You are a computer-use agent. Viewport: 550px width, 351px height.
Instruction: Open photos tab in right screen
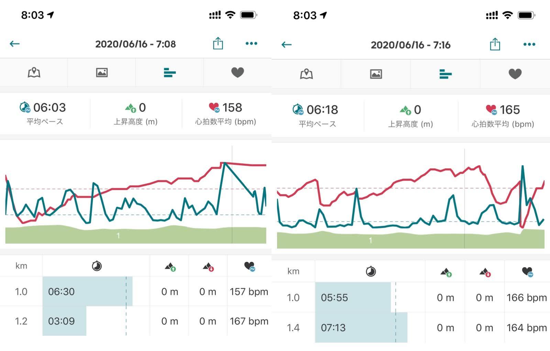click(x=376, y=74)
